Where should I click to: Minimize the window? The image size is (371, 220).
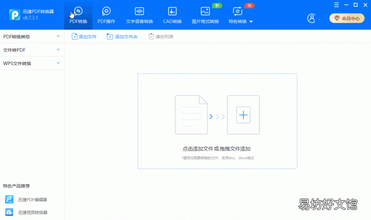[346, 5]
